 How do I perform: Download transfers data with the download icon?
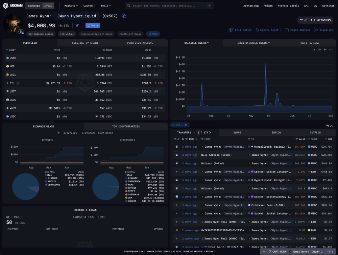coord(332,126)
